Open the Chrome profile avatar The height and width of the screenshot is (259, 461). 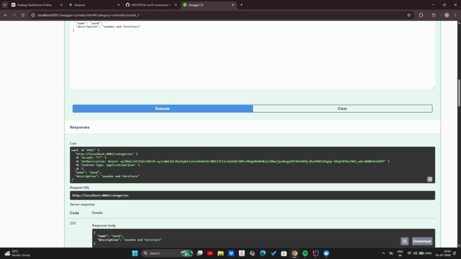coord(447,15)
